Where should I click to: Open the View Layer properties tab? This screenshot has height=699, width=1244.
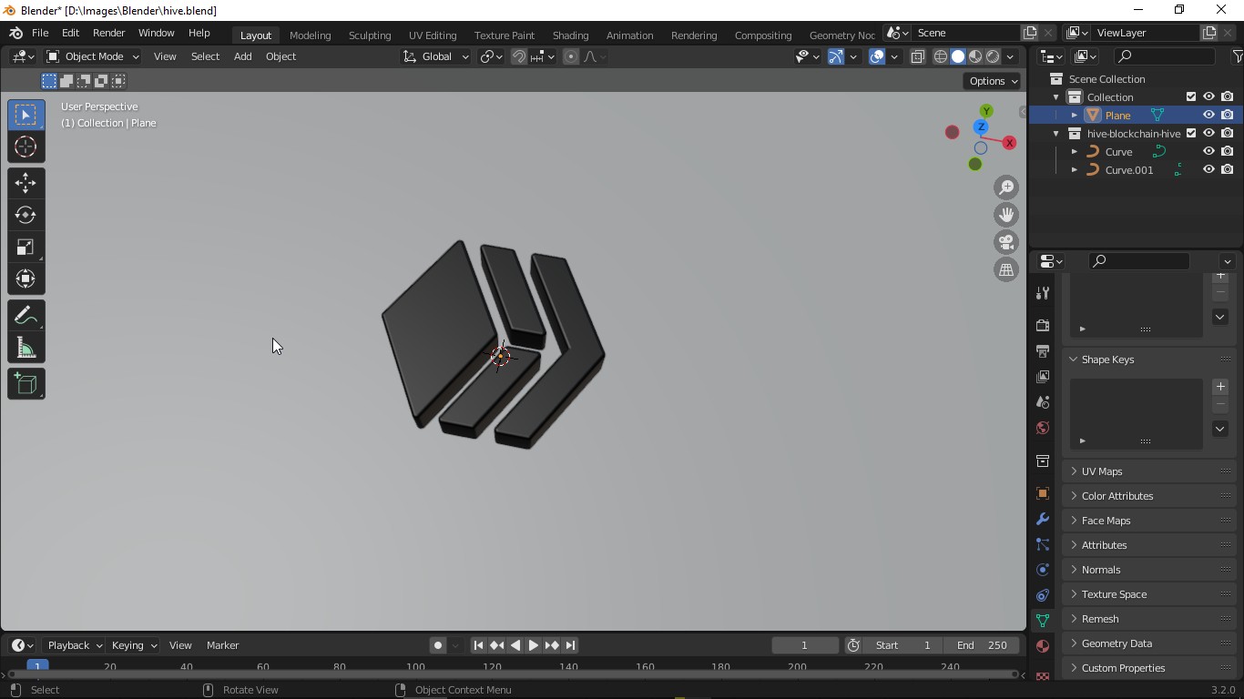point(1043,376)
